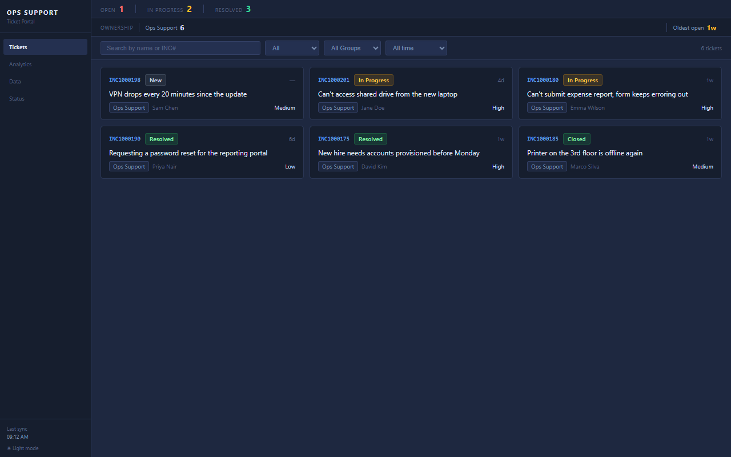Click Ops Support tag on Jane Doe's ticket

(x=338, y=108)
